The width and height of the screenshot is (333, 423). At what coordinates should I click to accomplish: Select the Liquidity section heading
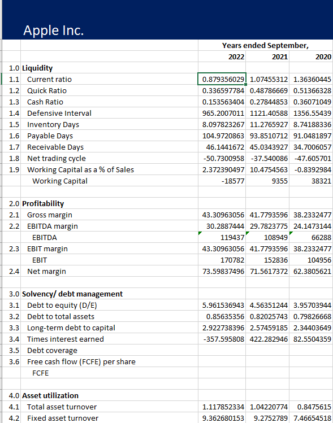pyautogui.click(x=37, y=68)
